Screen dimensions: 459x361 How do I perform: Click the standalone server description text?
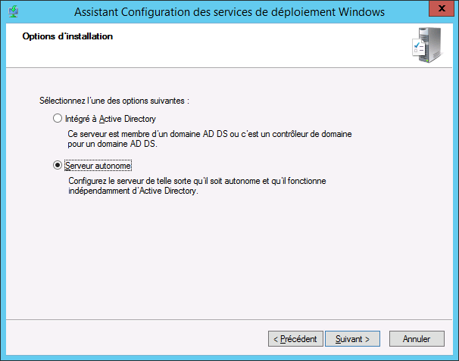201,181
